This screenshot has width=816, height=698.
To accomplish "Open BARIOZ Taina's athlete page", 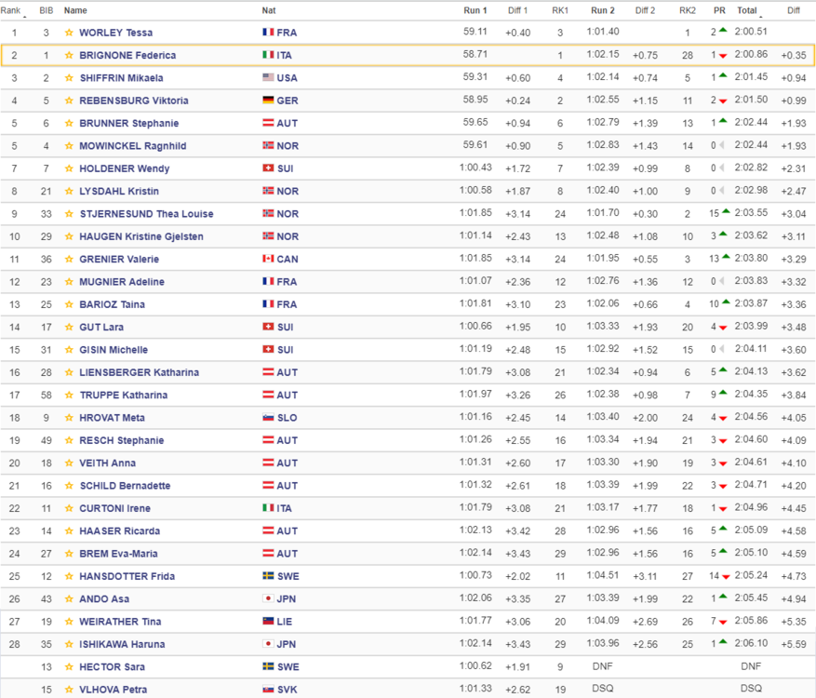I will [112, 304].
